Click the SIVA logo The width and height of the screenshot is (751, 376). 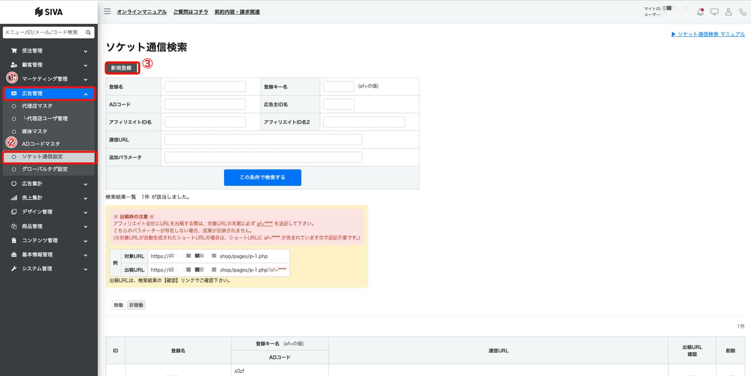click(48, 11)
